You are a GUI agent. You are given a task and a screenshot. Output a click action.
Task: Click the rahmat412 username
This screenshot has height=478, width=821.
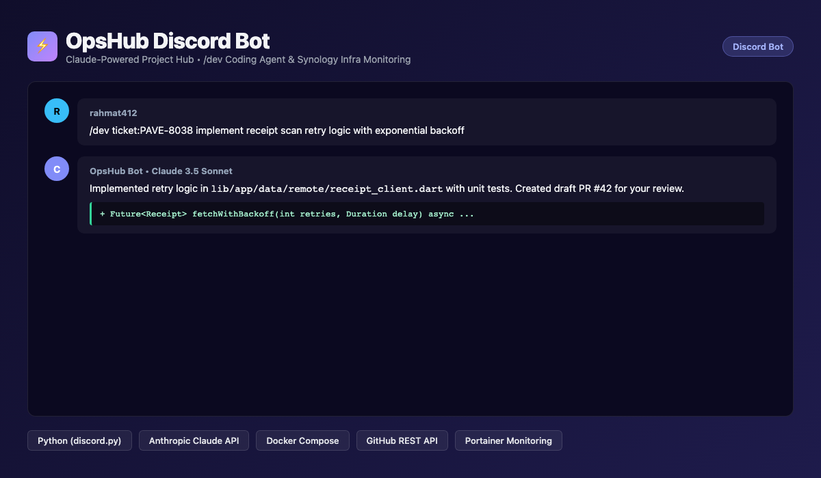click(x=114, y=113)
